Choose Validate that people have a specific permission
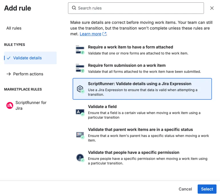This screenshot has width=220, height=196. pos(142,158)
